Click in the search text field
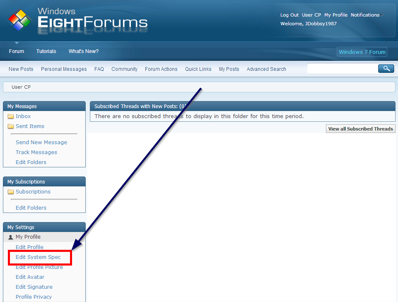398x302 pixels. point(343,69)
